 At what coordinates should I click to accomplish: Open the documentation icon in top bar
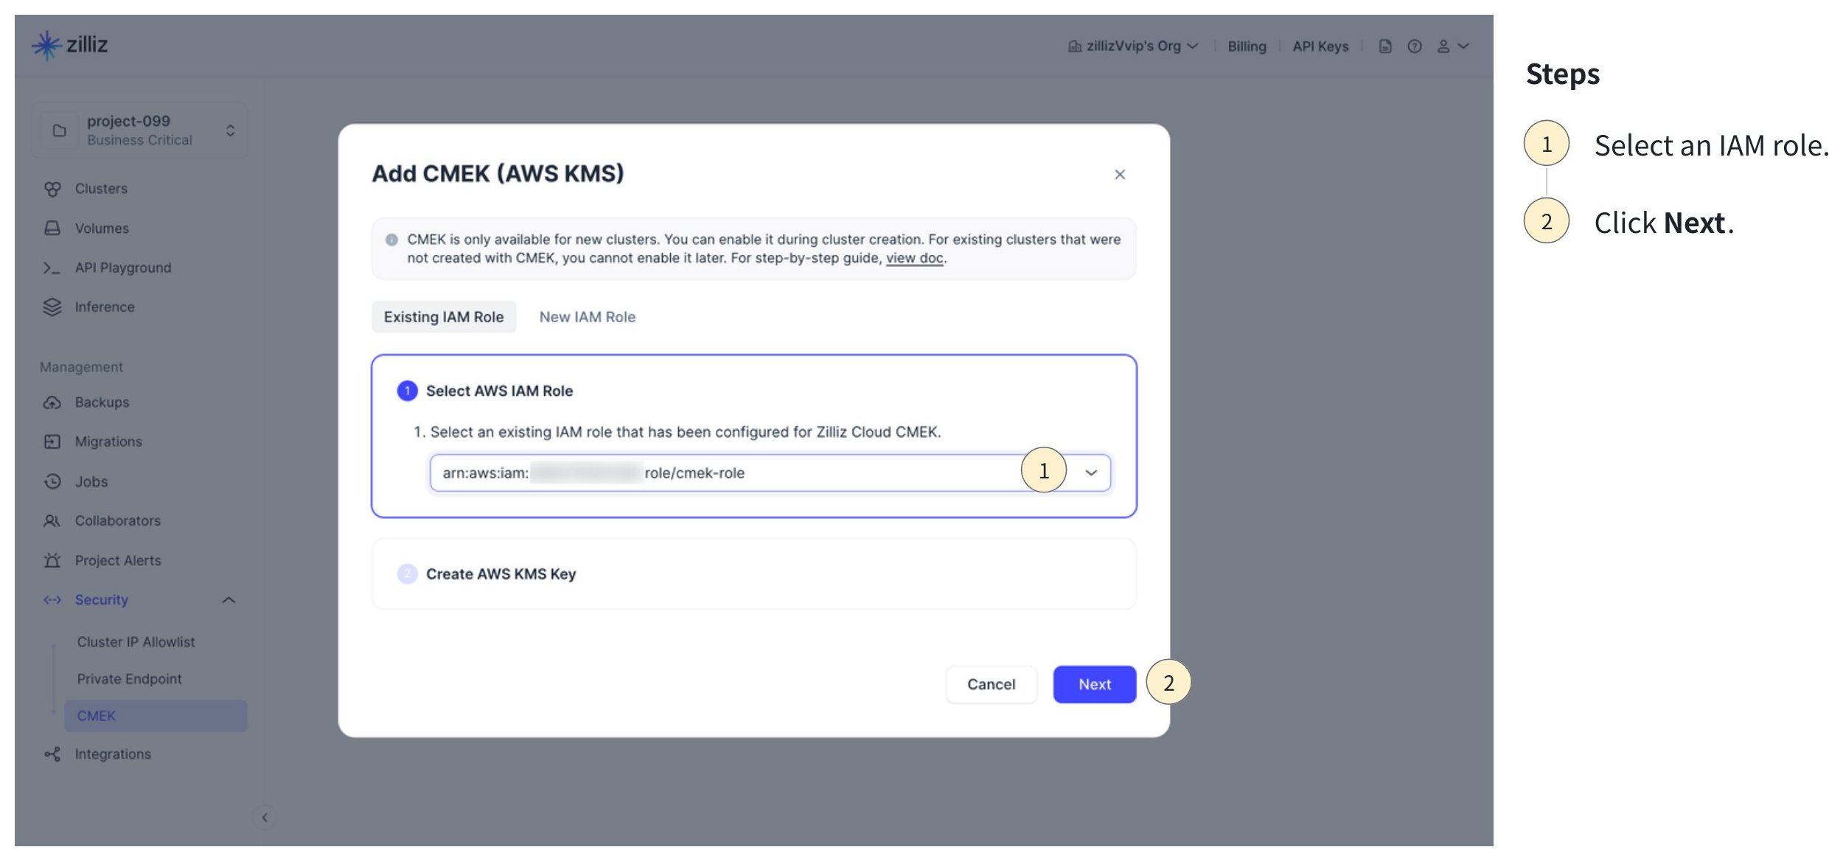[1385, 46]
